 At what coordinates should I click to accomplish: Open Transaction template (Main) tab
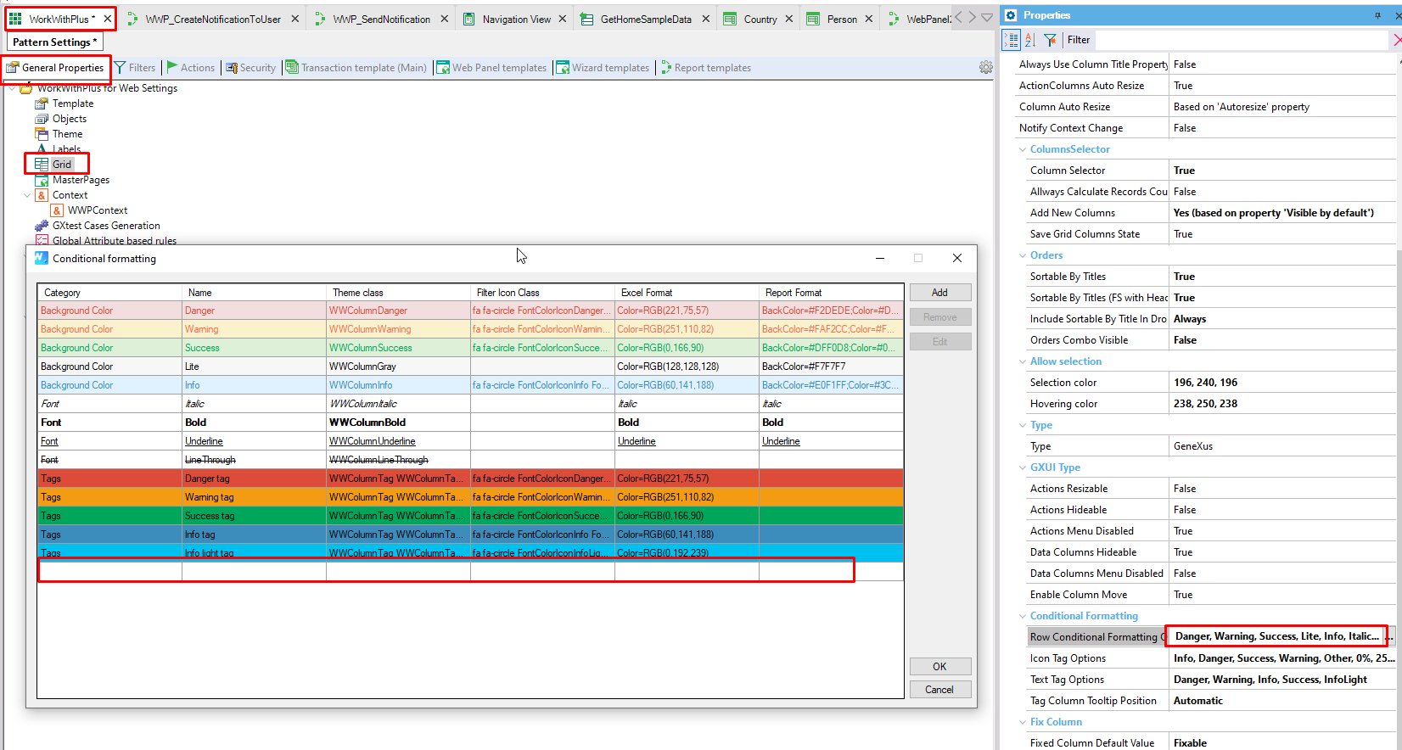pyautogui.click(x=356, y=68)
